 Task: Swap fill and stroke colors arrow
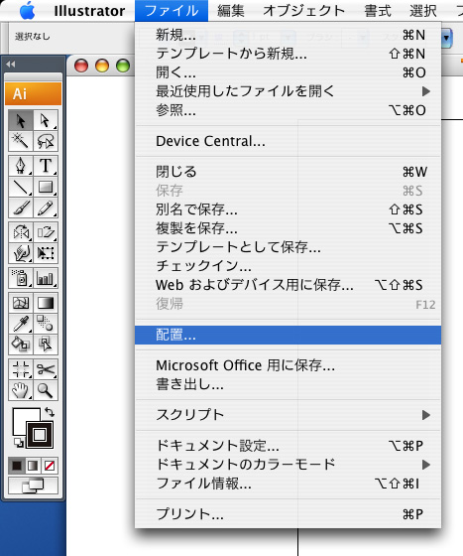(x=50, y=412)
